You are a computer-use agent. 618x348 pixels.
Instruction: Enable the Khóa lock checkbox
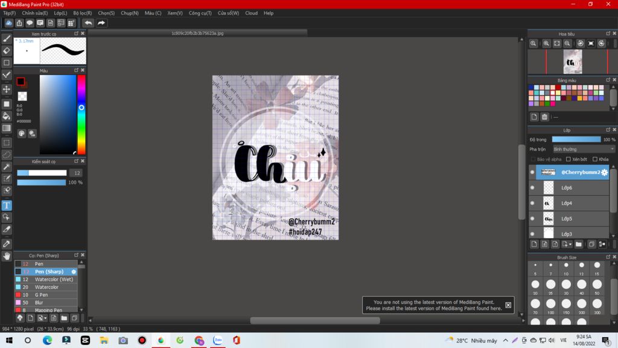point(595,159)
